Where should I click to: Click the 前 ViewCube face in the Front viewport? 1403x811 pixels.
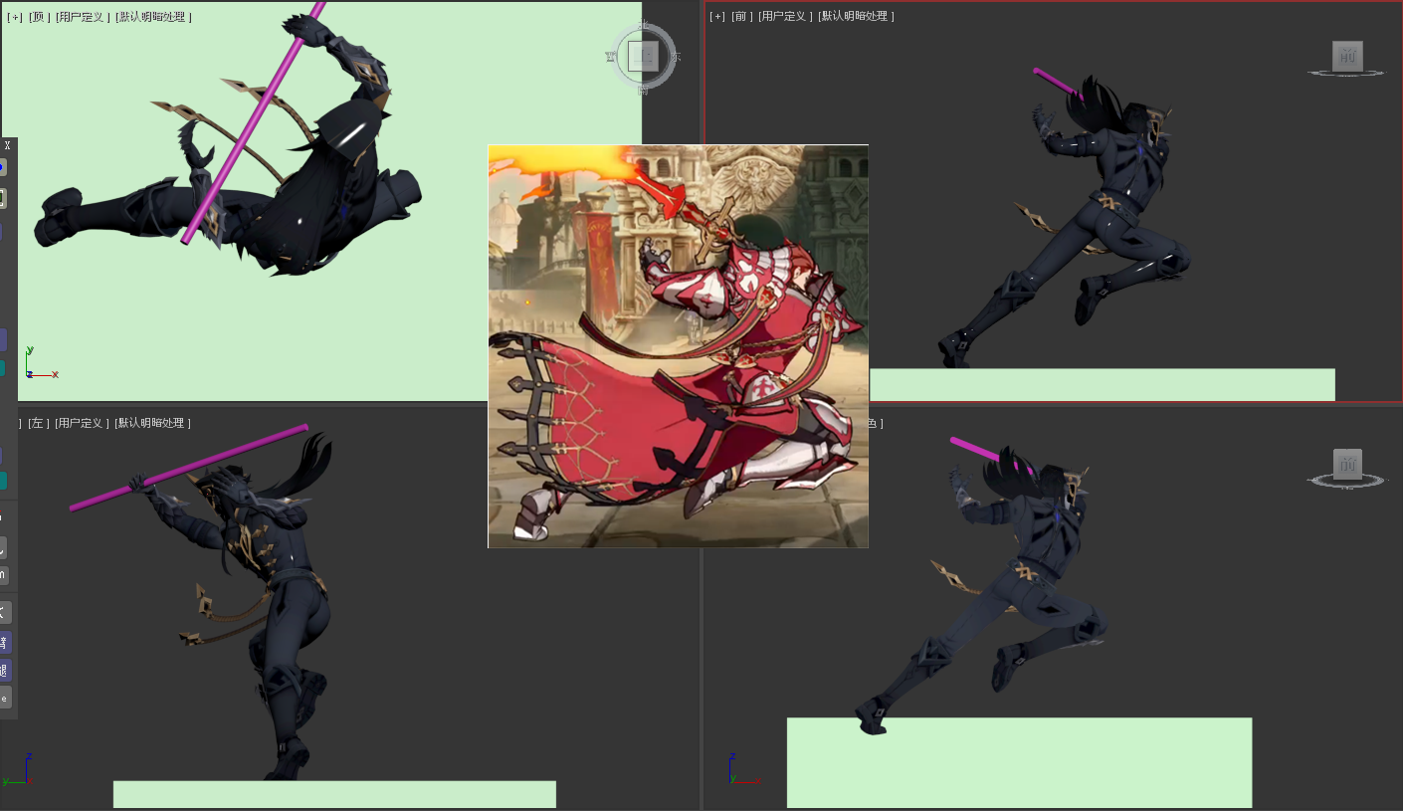pyautogui.click(x=1347, y=56)
